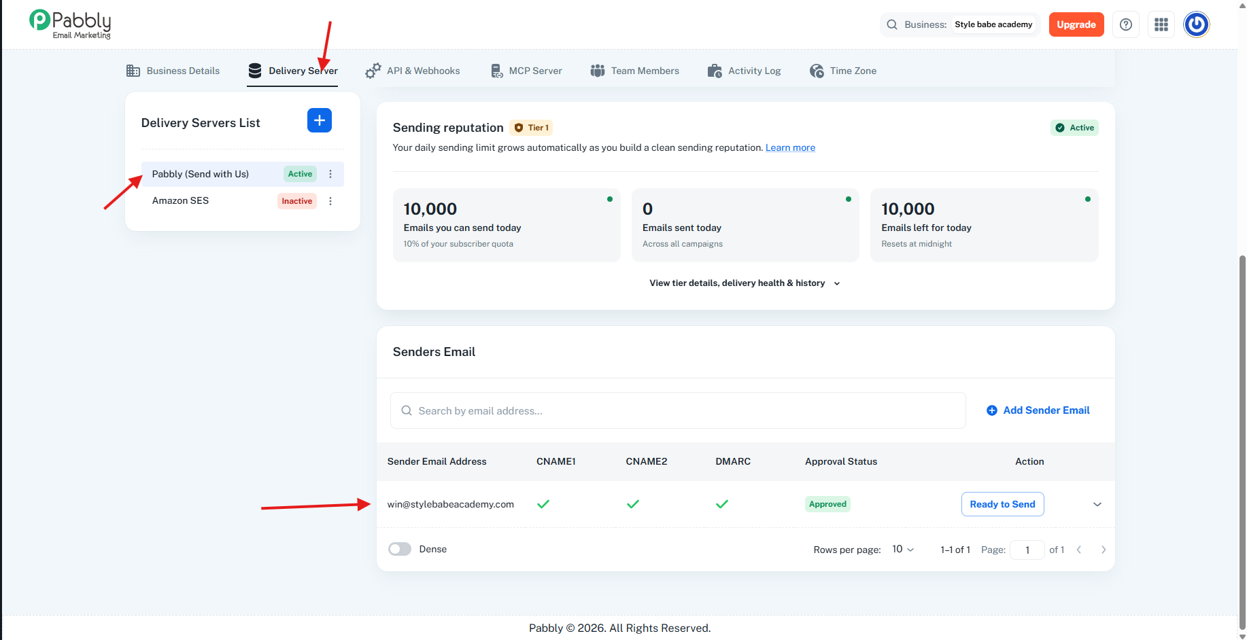Viewport: 1247px width, 640px height.
Task: Open three-dot menu for Amazon SES
Action: pyautogui.click(x=330, y=201)
